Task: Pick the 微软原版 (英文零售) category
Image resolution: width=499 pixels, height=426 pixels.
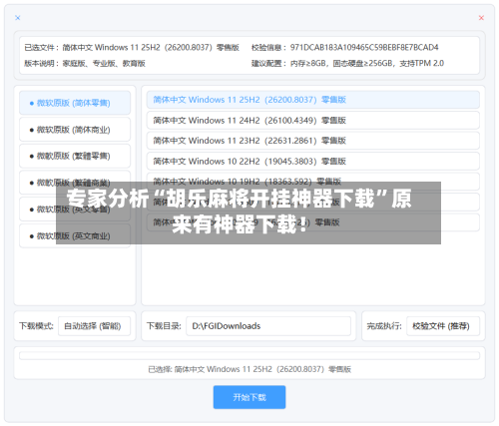Action: (75, 210)
